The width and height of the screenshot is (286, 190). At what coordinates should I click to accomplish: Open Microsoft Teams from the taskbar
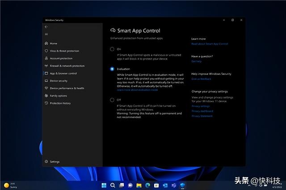174,185
